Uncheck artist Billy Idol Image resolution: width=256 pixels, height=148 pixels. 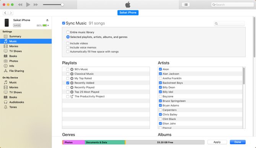[160, 92]
